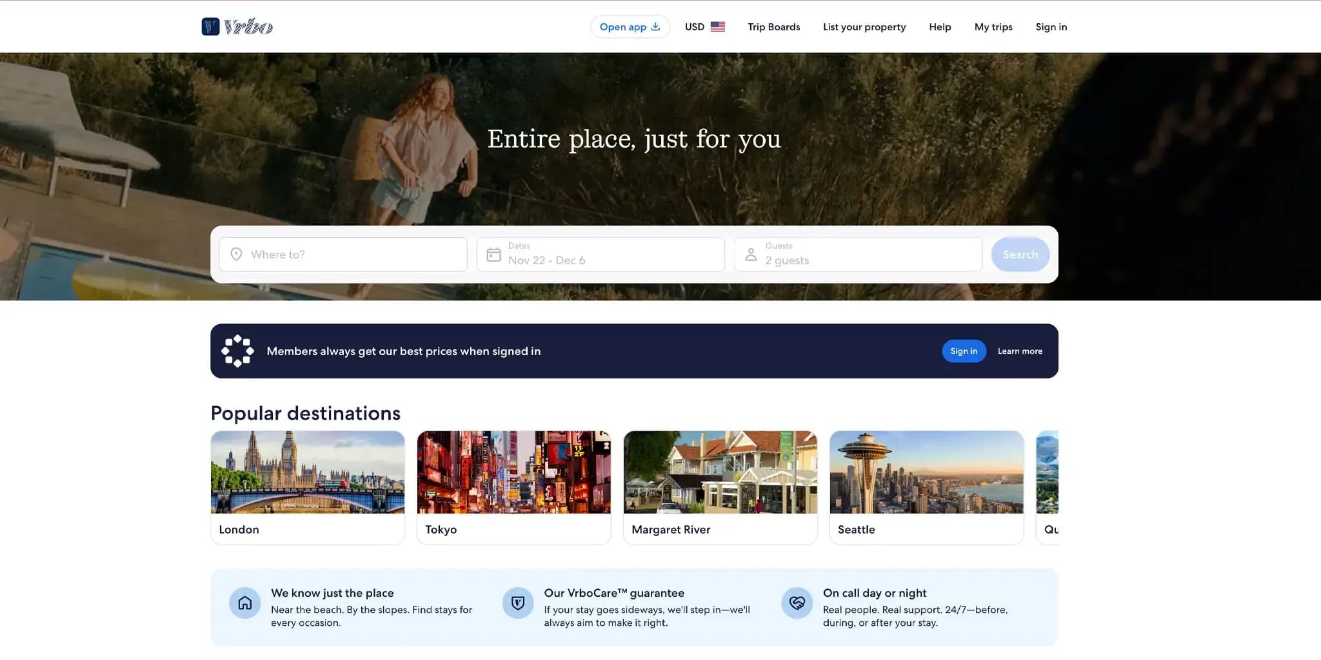Open My trips from the navigation

pos(993,26)
